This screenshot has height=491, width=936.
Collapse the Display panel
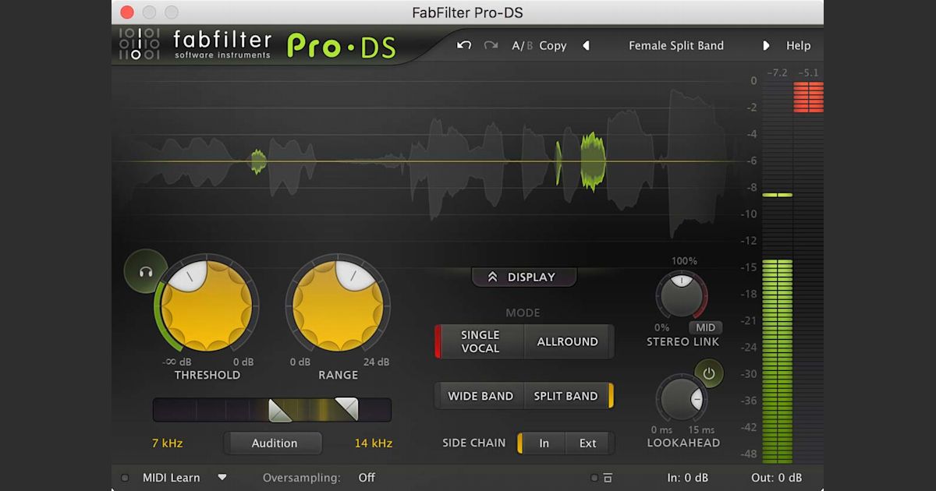523,277
